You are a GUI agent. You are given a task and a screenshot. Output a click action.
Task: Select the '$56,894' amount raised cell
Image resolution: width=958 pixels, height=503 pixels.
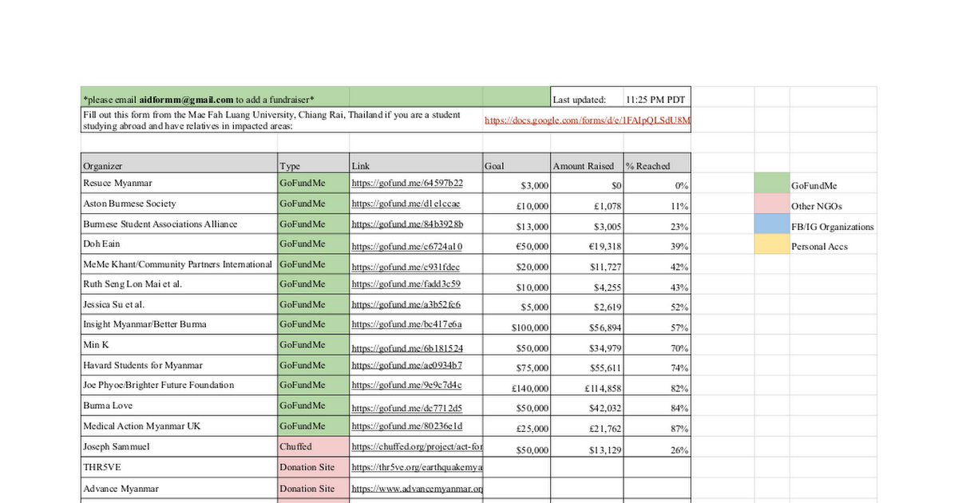[587, 326]
